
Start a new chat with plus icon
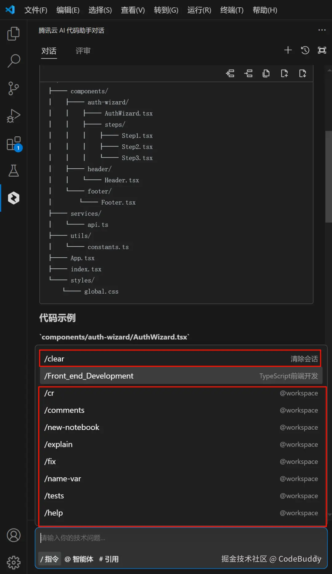288,50
